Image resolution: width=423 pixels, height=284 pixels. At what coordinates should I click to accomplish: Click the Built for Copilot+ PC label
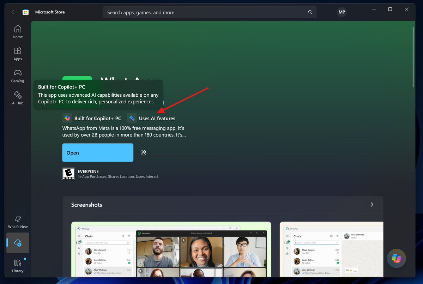[x=98, y=119]
